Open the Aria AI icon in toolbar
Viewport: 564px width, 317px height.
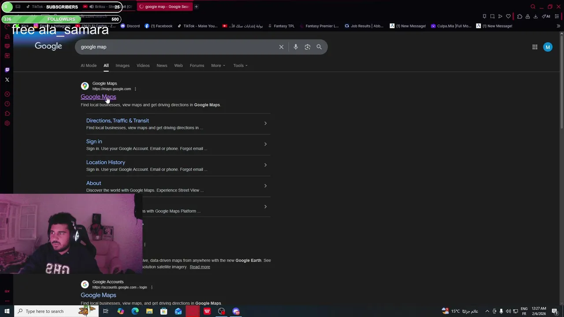pos(546,16)
